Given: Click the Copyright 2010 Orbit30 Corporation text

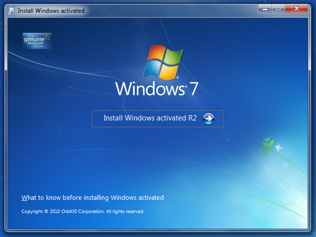Looking at the screenshot, I should pyautogui.click(x=83, y=212).
